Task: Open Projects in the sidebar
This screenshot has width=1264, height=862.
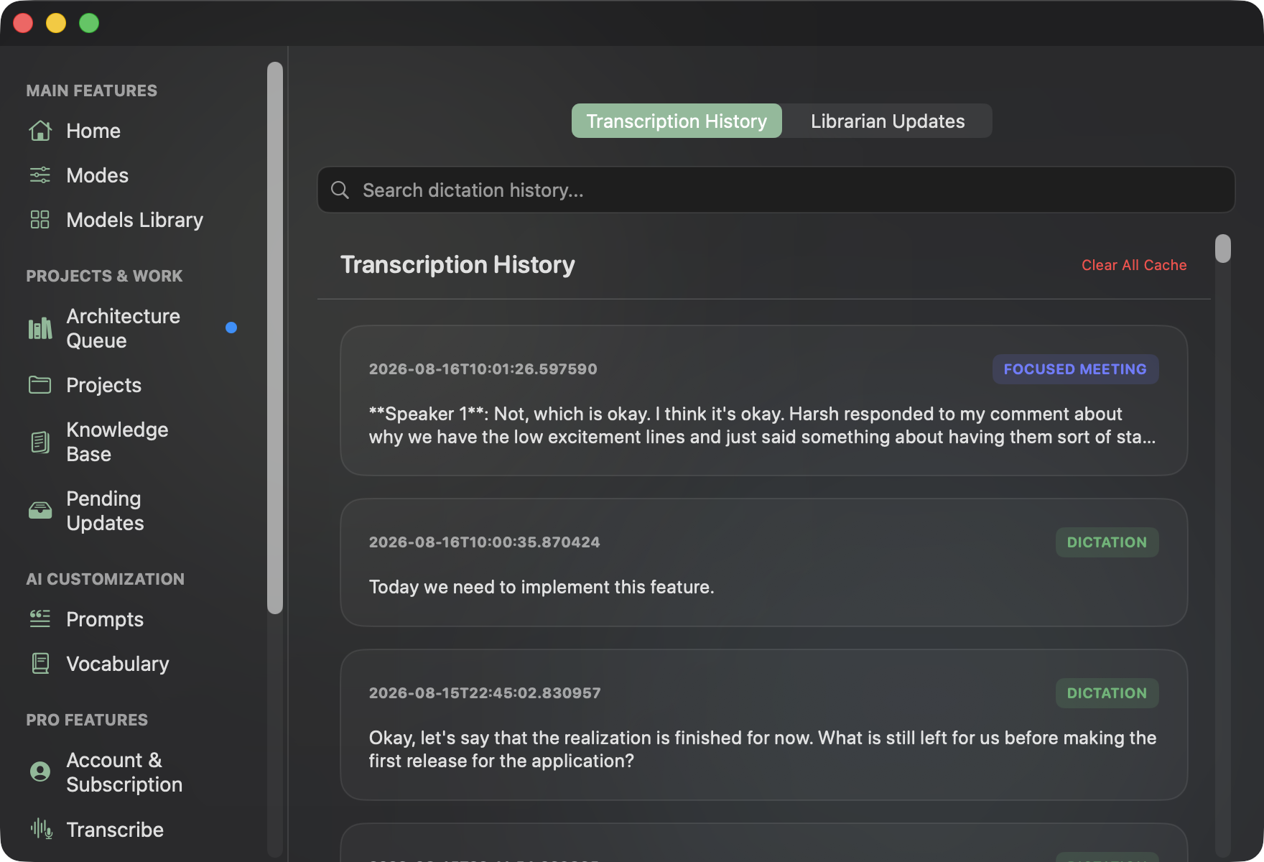Action: pos(103,385)
